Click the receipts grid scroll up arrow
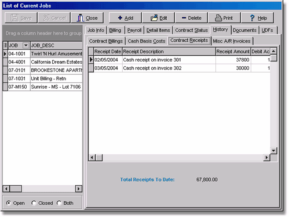The height and width of the screenshot is (217, 289). (x=273, y=51)
